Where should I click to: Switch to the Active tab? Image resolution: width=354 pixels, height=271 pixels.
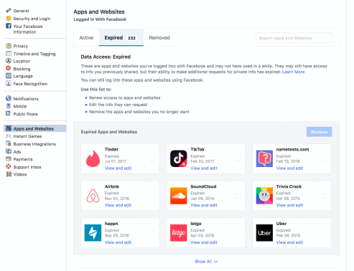86,38
